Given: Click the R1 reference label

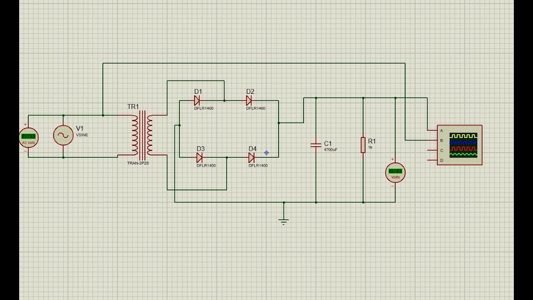Looking at the screenshot, I should point(372,141).
